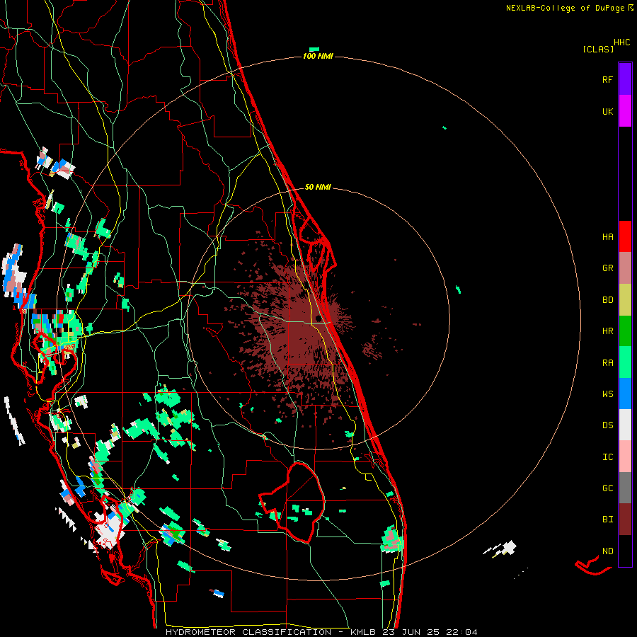The height and width of the screenshot is (637, 637).
Task: Click the 'BI' legend label
Action: (607, 520)
